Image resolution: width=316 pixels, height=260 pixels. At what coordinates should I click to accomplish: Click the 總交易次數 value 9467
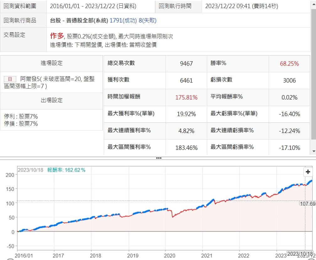pos(186,64)
